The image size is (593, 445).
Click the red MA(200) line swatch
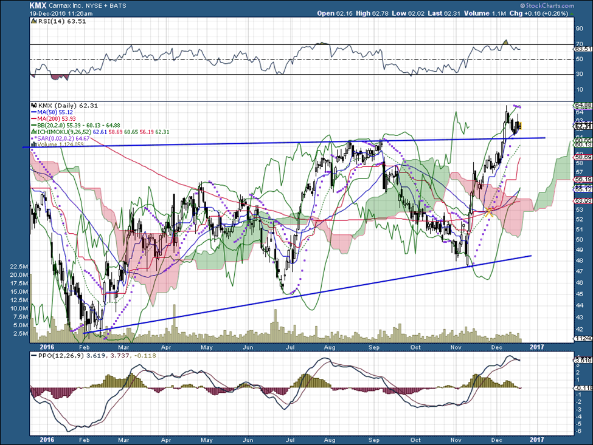coord(35,119)
